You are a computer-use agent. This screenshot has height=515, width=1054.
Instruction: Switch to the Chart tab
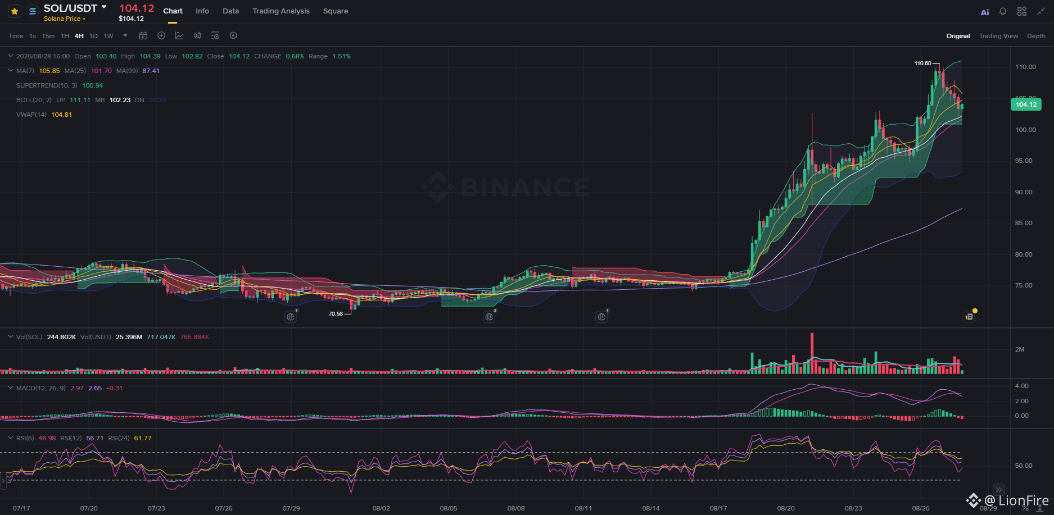click(173, 11)
